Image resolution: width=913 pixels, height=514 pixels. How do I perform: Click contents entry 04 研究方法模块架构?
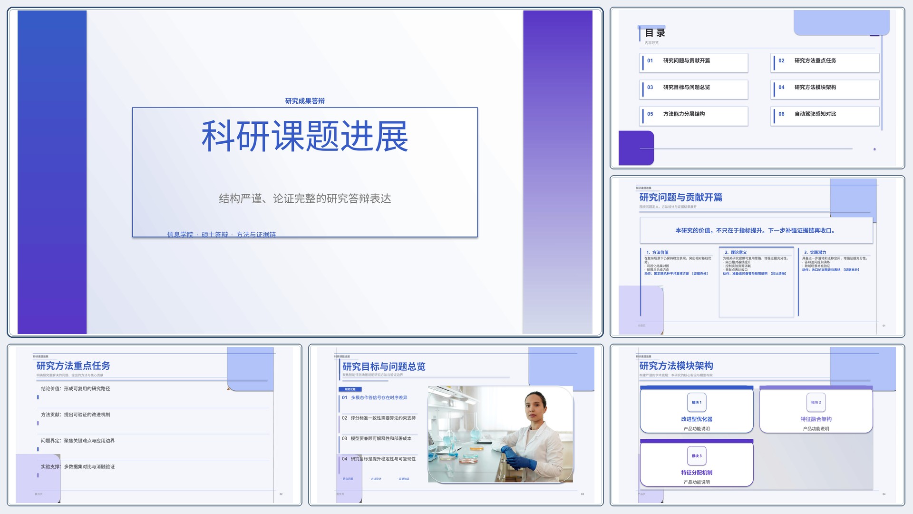825,89
